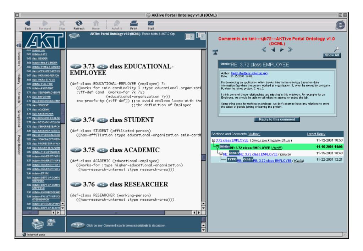
Task: Collapse the 3.72 class EMPLOYEE thread root
Action: click(x=214, y=140)
